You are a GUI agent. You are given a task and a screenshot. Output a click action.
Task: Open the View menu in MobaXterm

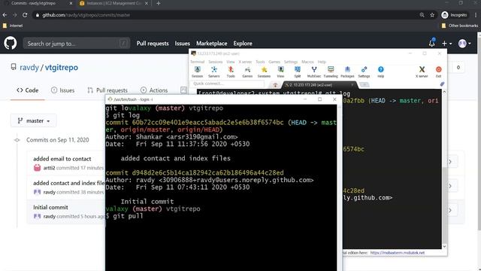(231, 62)
